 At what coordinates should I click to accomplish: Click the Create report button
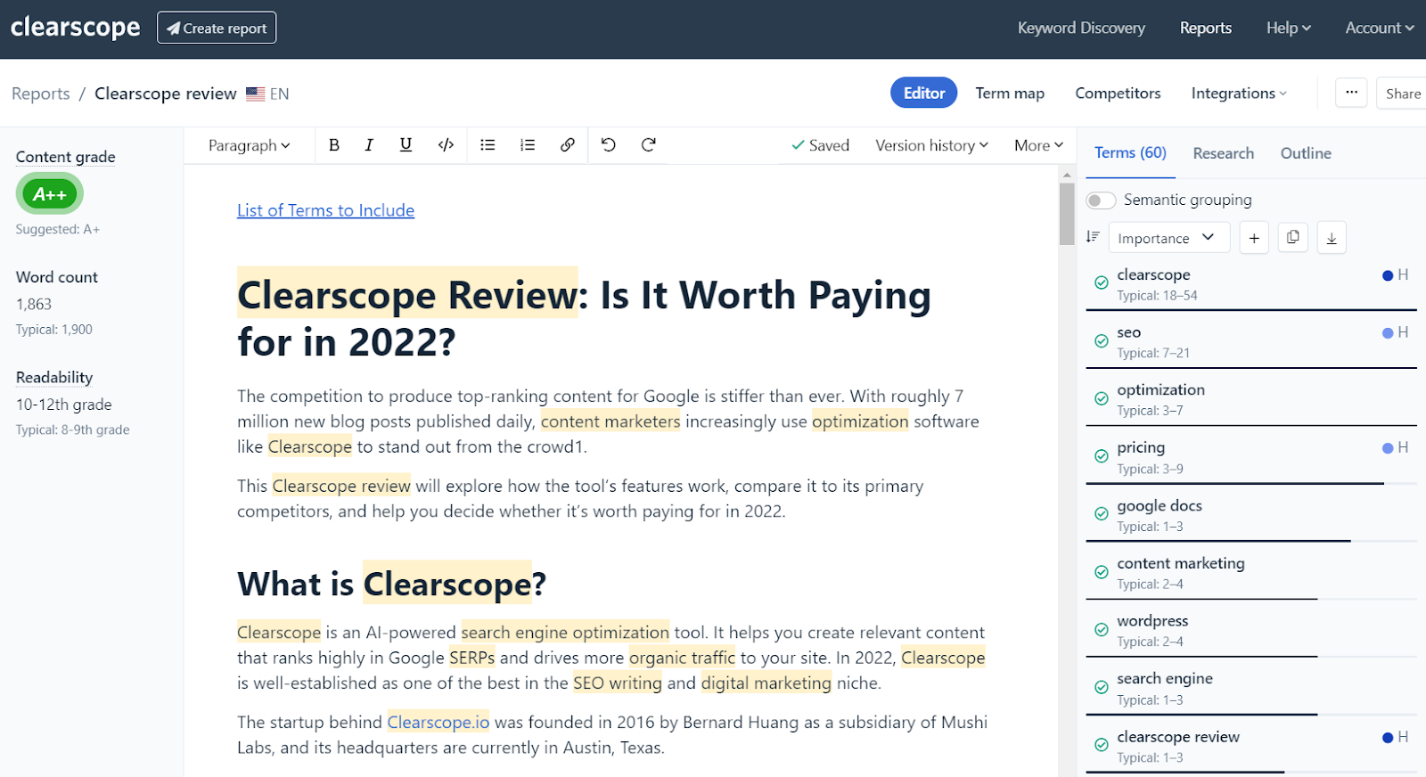(217, 28)
